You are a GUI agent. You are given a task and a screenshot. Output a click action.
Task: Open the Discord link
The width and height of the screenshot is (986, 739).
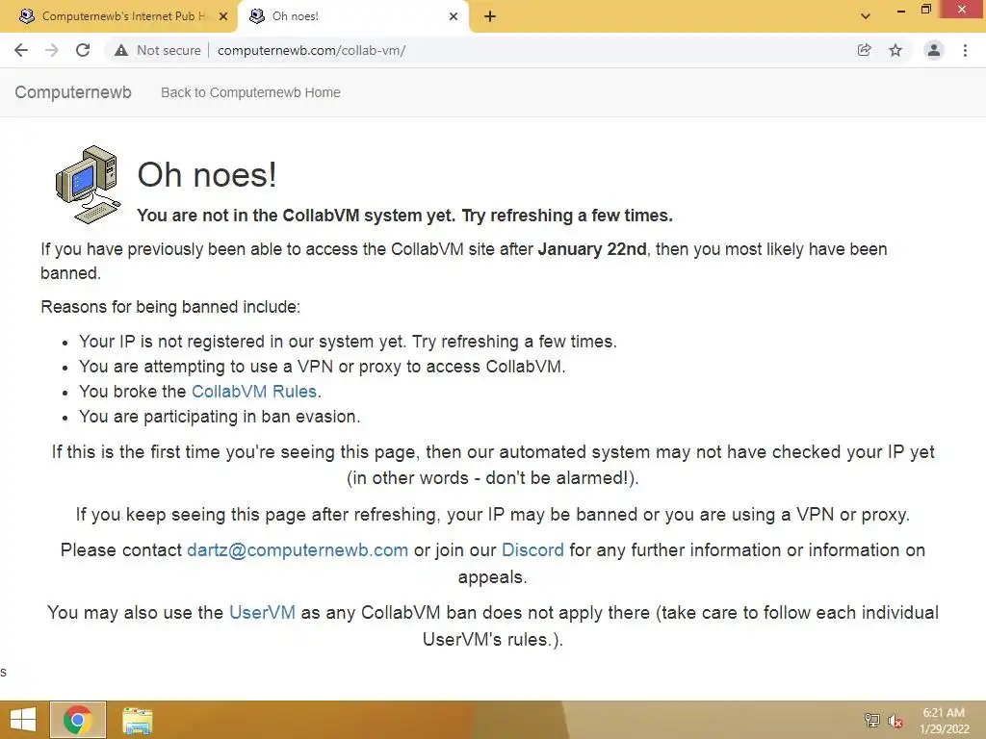532,550
